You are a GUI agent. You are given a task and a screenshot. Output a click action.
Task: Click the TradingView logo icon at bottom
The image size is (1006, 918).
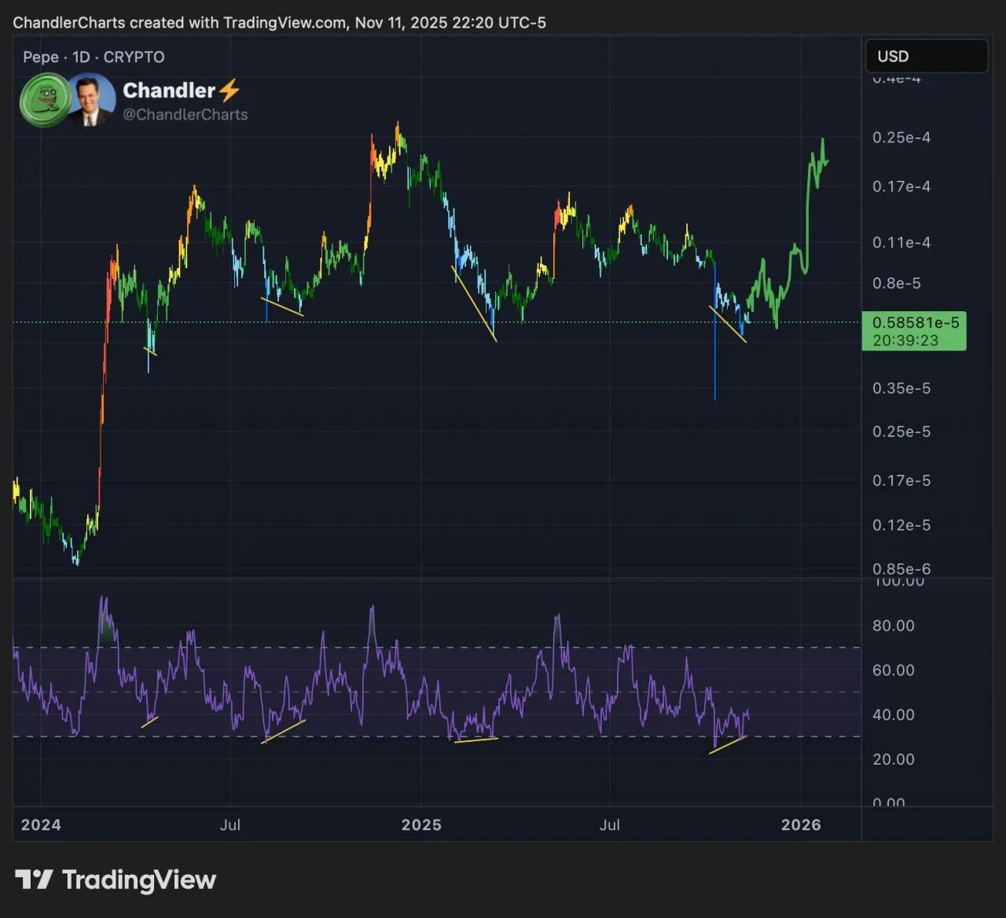click(x=34, y=879)
